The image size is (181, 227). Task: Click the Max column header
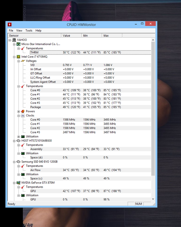point(112,35)
